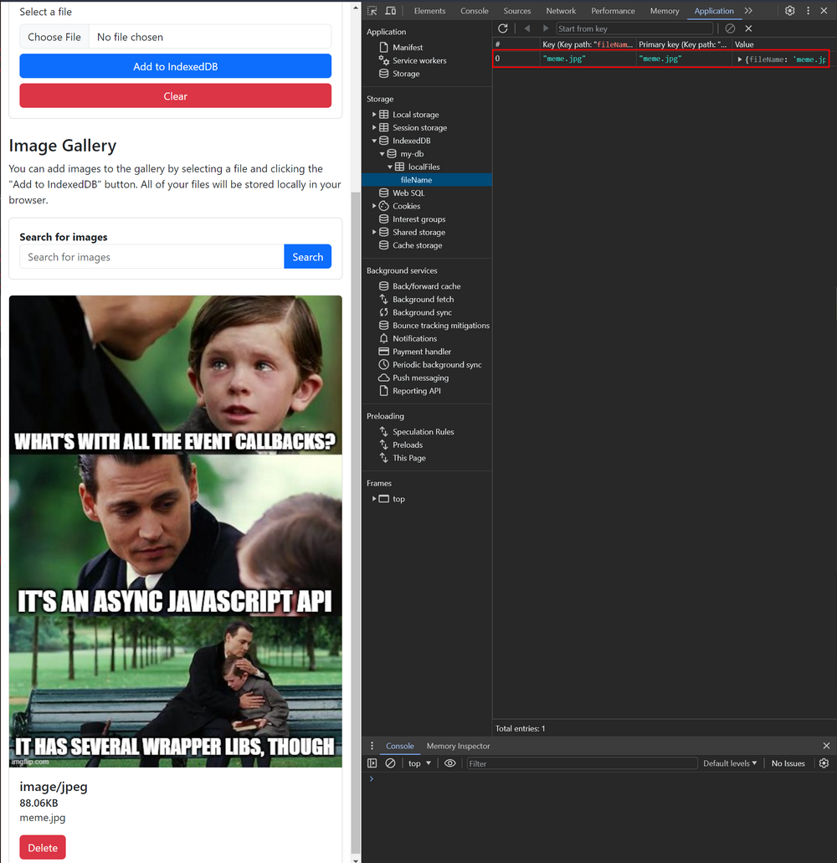Screen dimensions: 837x863
Task: Toggle the console sidebar icon
Action: 372,763
